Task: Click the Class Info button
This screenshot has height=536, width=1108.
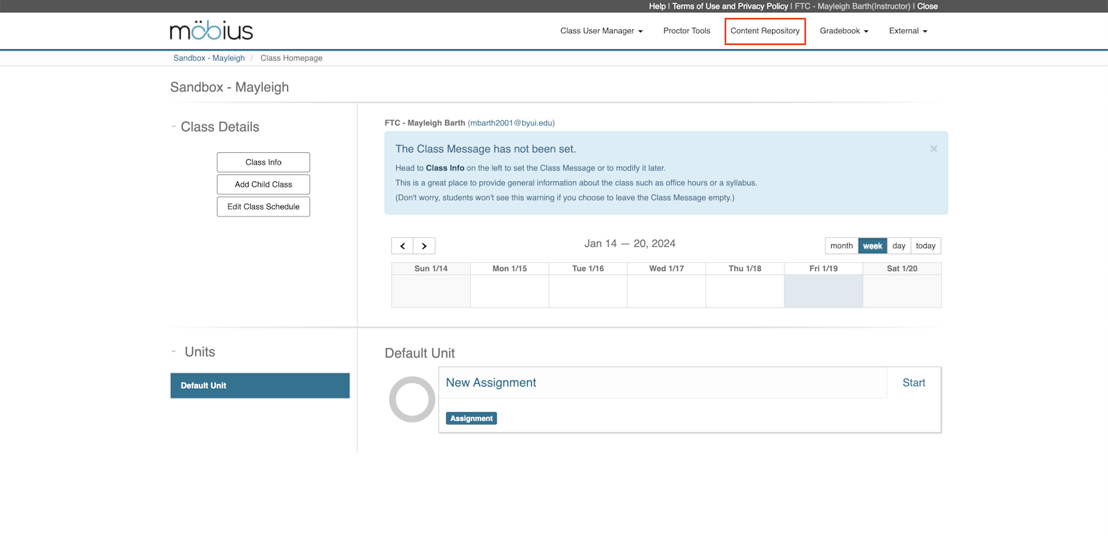Action: pyautogui.click(x=263, y=163)
